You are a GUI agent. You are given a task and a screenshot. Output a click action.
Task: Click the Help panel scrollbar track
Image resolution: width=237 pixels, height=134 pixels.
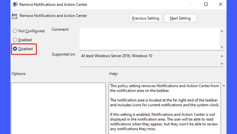pos(224,111)
